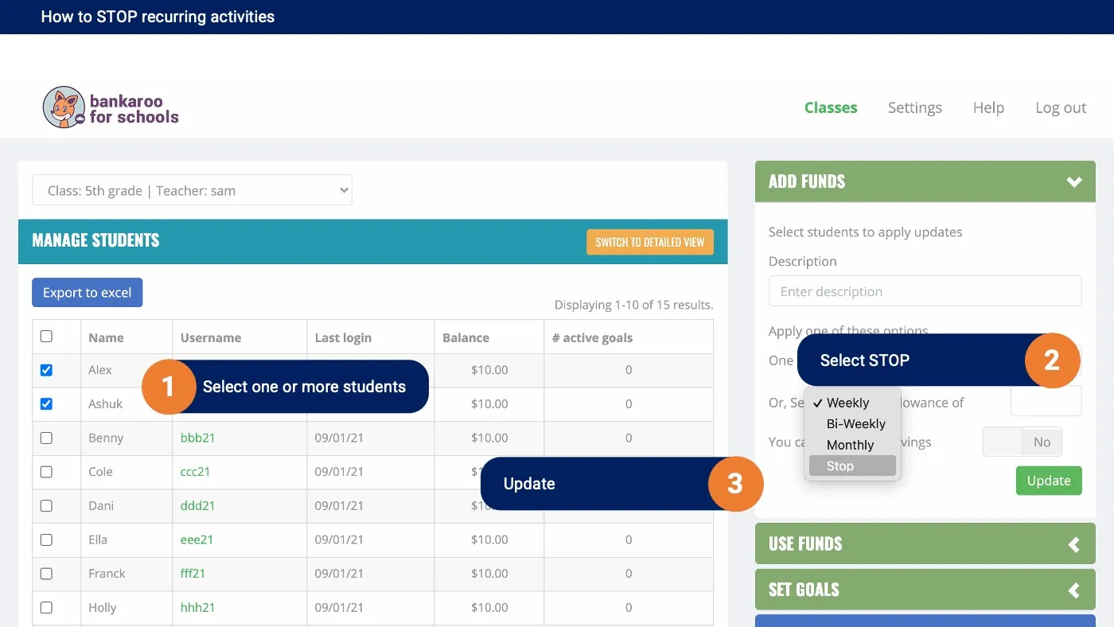
Task: Sort by # active goals column header
Action: click(x=592, y=337)
